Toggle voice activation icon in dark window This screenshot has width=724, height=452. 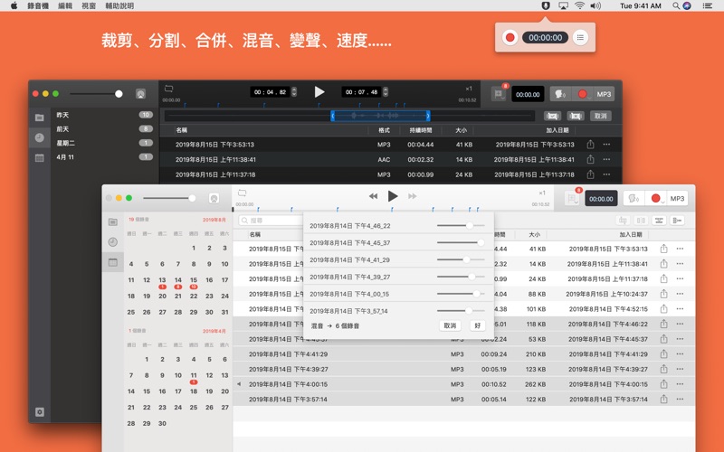560,94
